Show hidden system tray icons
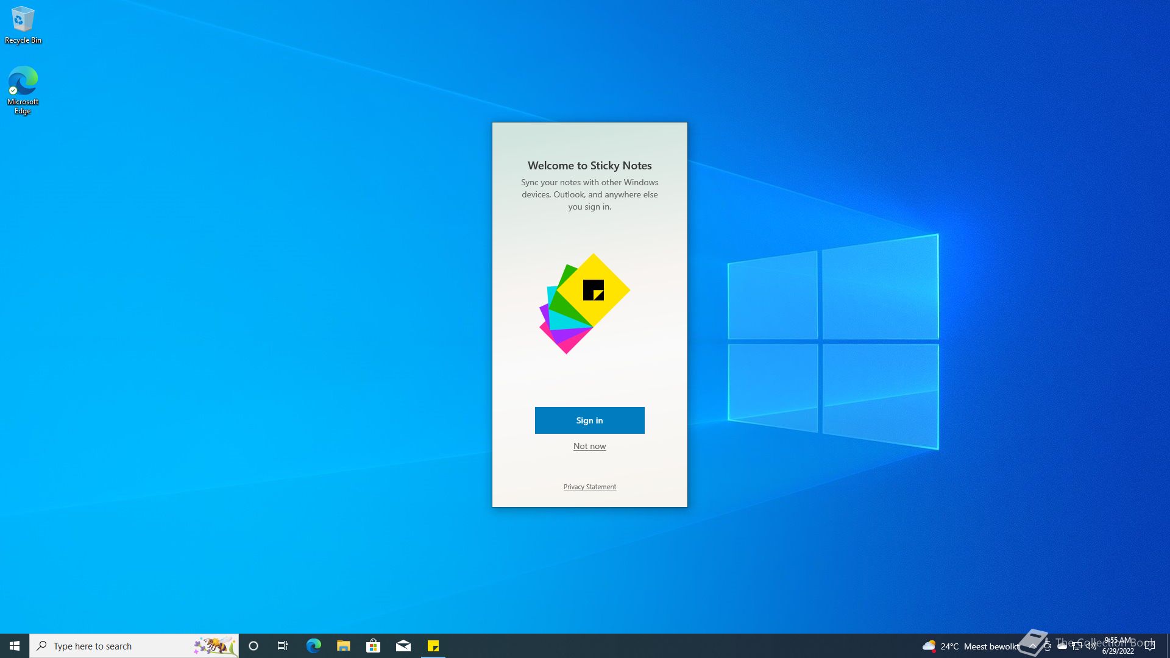1170x658 pixels. [x=1032, y=646]
